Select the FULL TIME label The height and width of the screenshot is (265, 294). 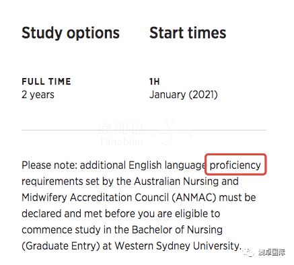click(x=46, y=81)
